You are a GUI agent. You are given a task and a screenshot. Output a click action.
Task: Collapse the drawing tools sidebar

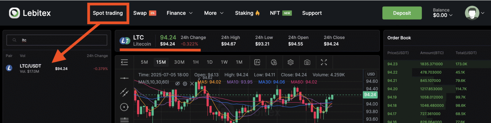tap(124, 62)
